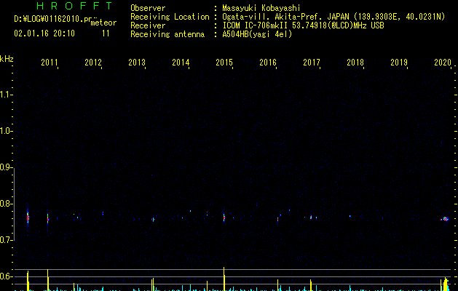Click the 2016 time axis label
Viewport: 458px width, 291px height.
pos(268,63)
